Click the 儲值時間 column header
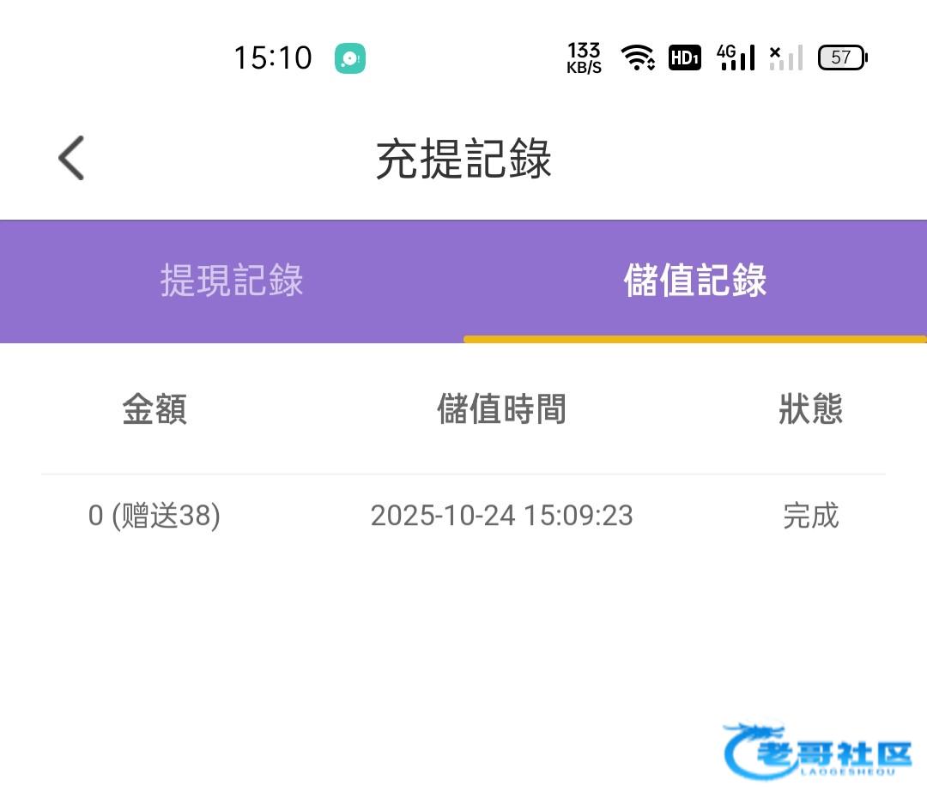 coord(501,409)
